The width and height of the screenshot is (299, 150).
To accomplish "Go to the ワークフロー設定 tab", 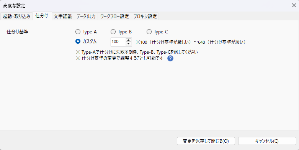I will (114, 16).
